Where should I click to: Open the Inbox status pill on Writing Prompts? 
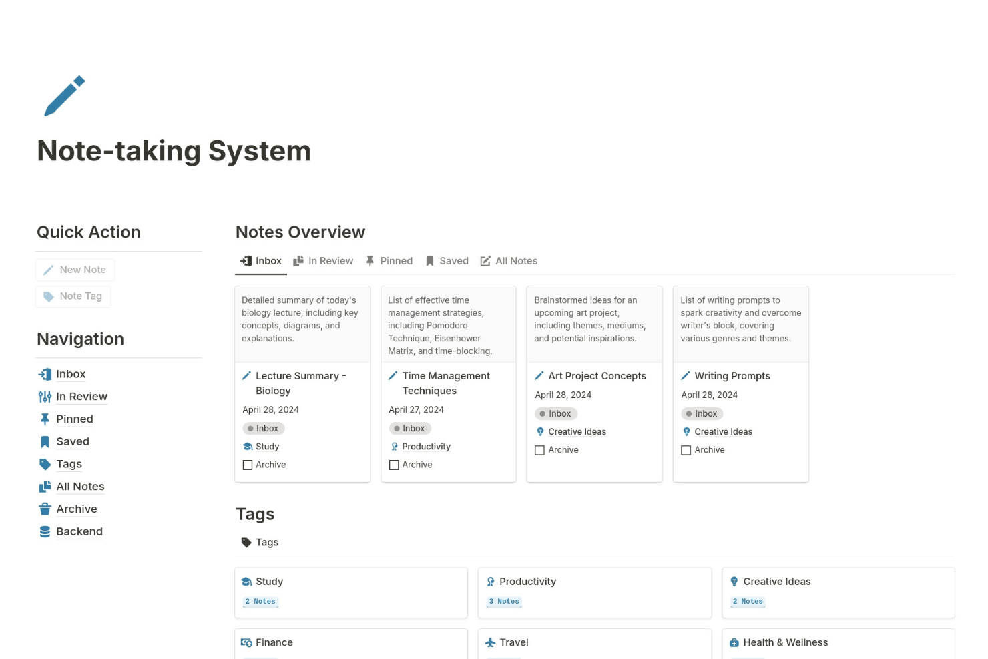[x=702, y=413]
